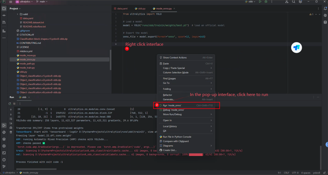Print the Run console output
Viewport: 328px width, 175px height.
pyautogui.click(x=11, y=128)
